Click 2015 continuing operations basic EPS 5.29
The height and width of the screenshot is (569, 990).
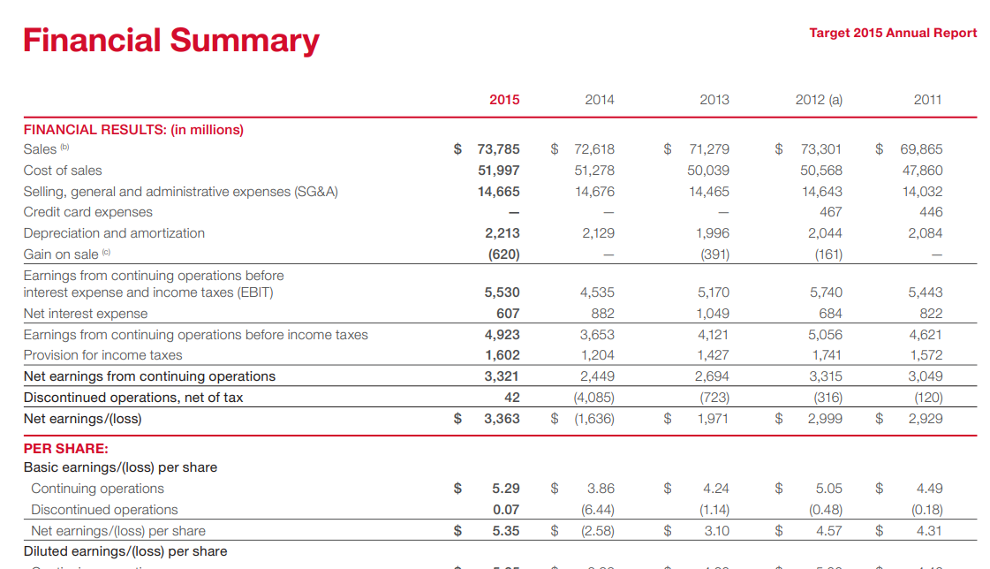[506, 489]
